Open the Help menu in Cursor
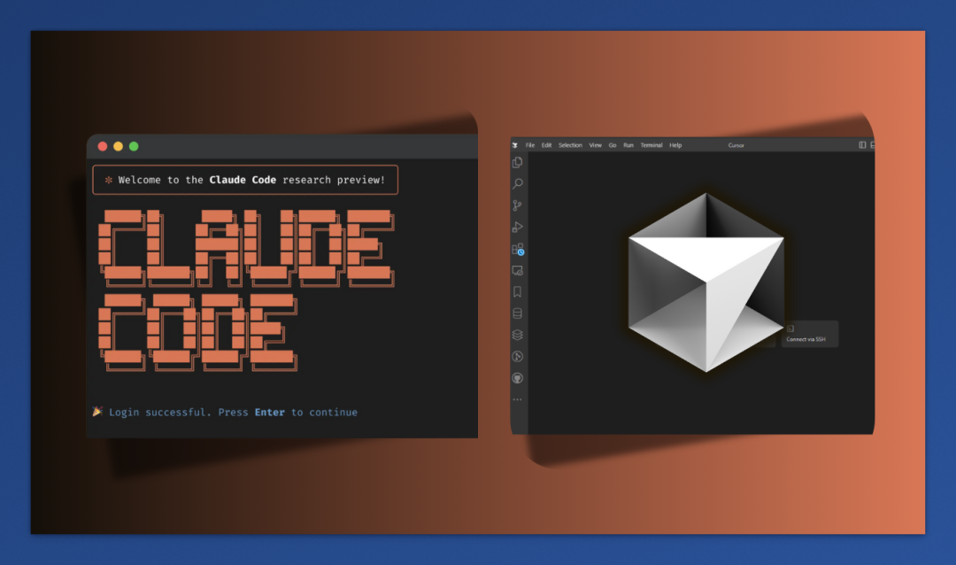This screenshot has height=565, width=956. [675, 145]
